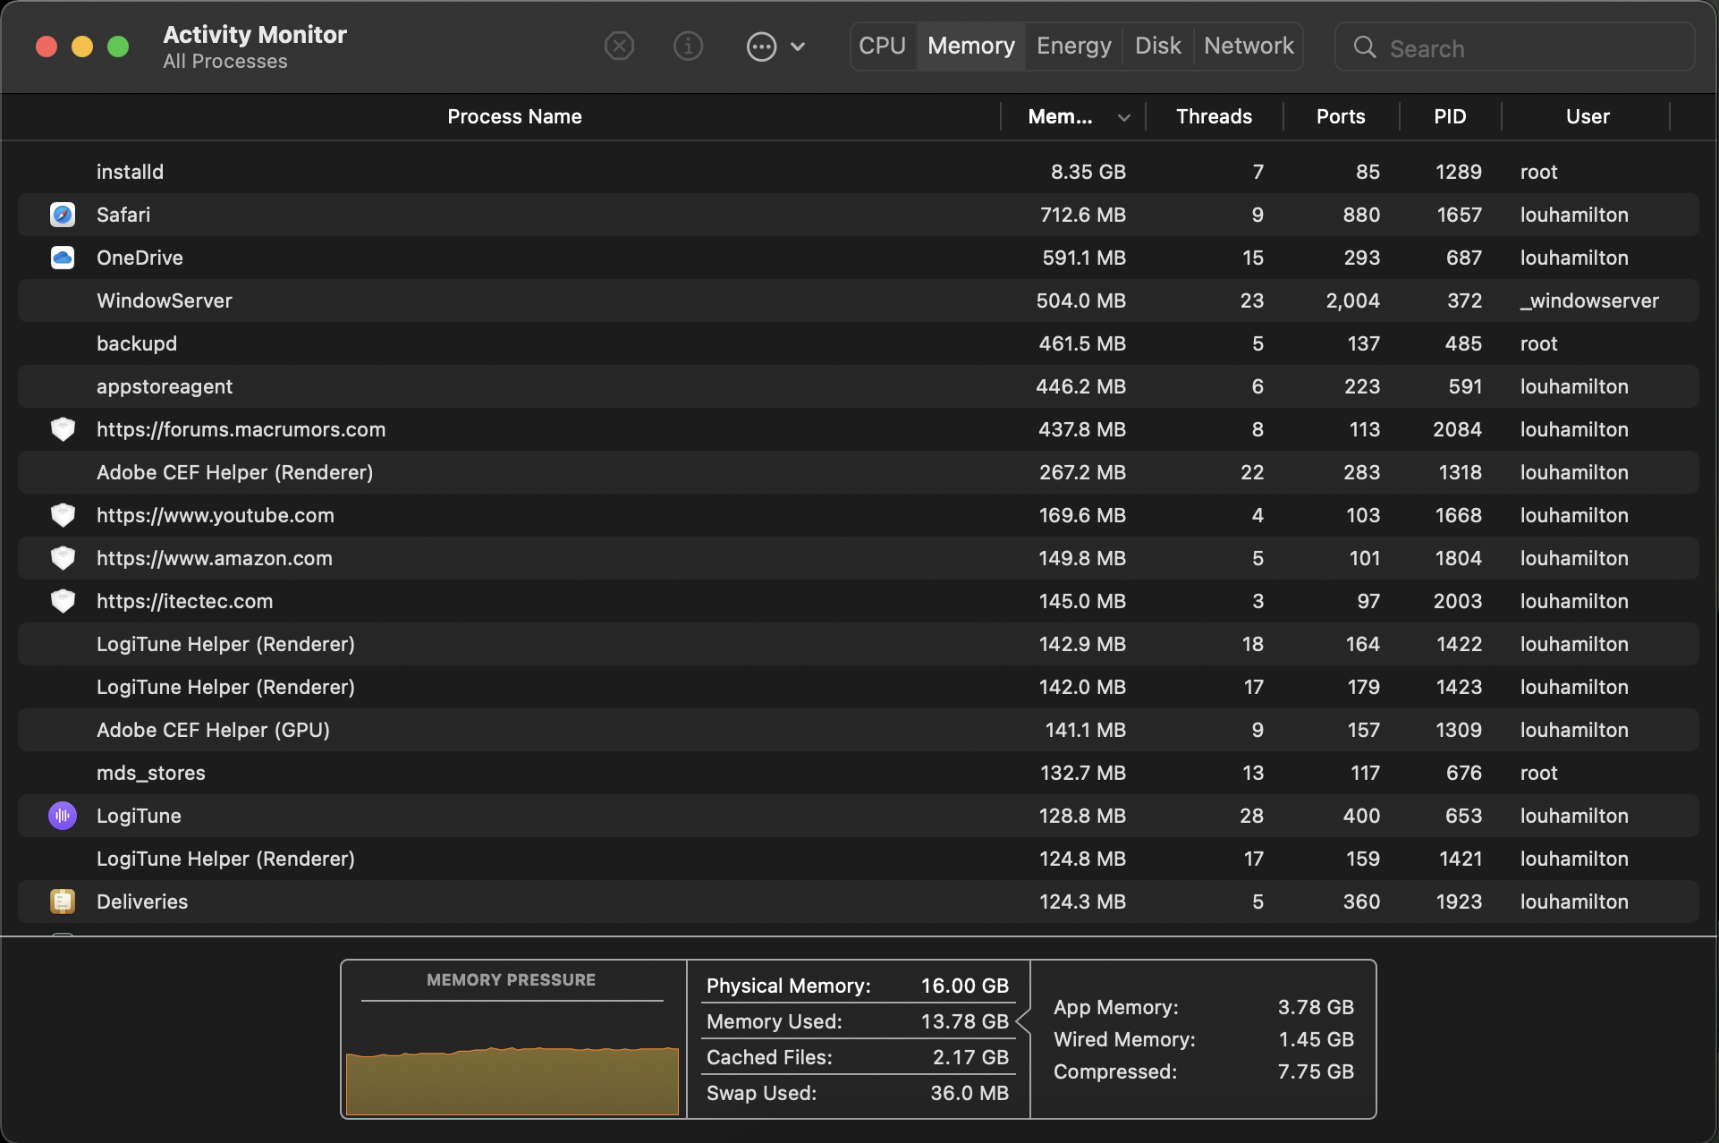The image size is (1719, 1143).
Task: Click the Wired Memory 1.45 GB value
Action: [x=1316, y=1039]
